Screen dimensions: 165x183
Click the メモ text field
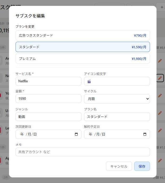point(82,152)
